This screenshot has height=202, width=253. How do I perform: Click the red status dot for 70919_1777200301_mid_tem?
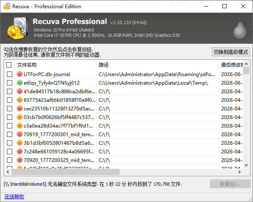pos(20,134)
